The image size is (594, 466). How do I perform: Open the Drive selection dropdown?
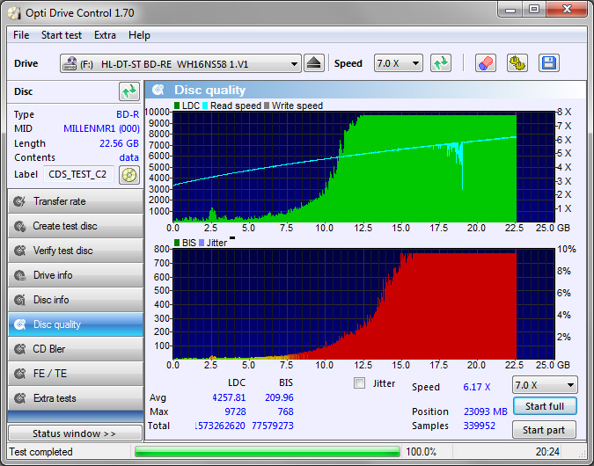(x=180, y=63)
